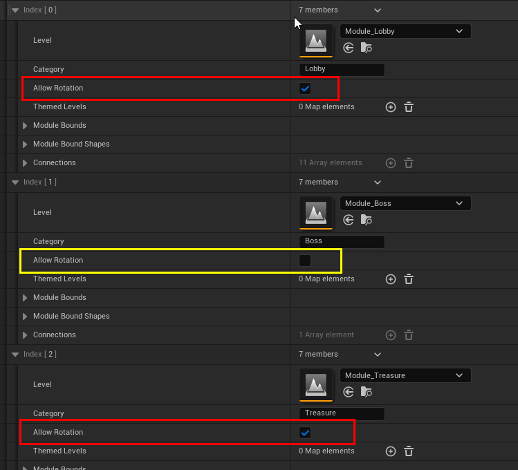Open the Module_Boss level dropdown
Viewport: 518px width, 470px height.
[x=405, y=203]
